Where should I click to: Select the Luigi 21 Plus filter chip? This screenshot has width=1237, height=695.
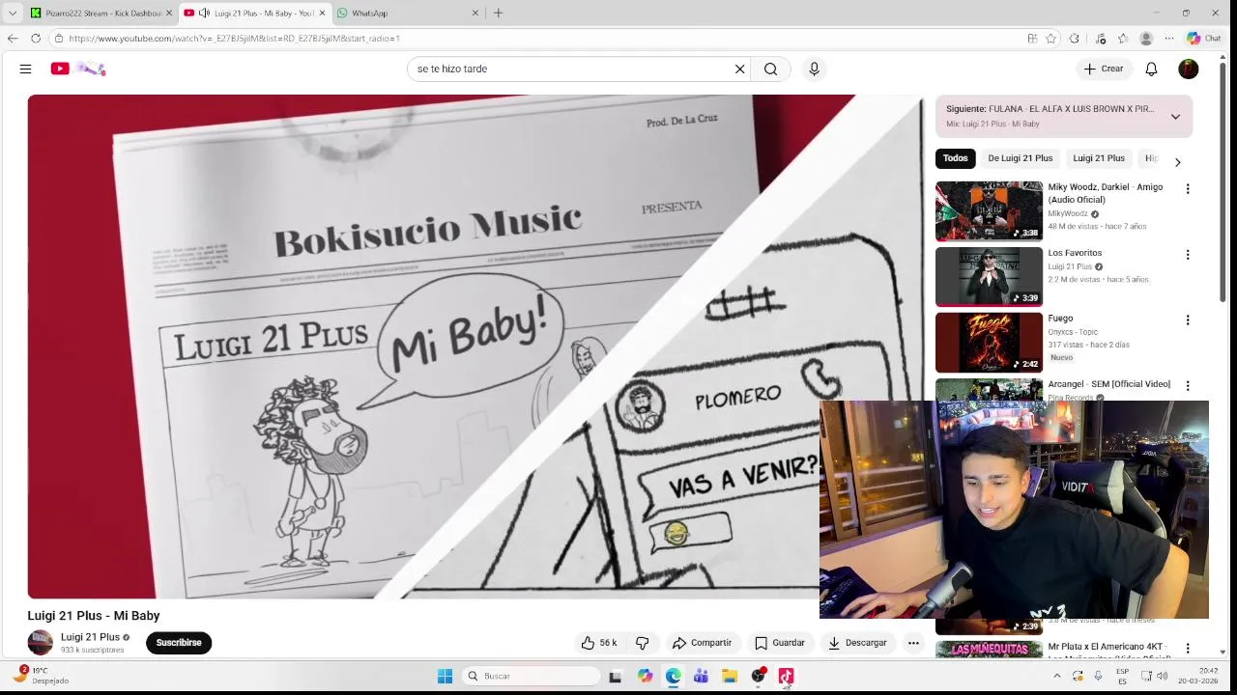(1099, 158)
